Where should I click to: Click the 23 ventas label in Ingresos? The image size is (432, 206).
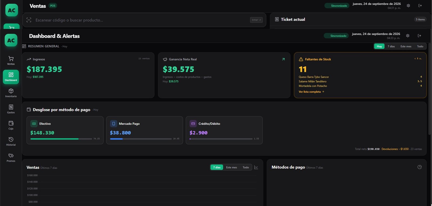[144, 58]
